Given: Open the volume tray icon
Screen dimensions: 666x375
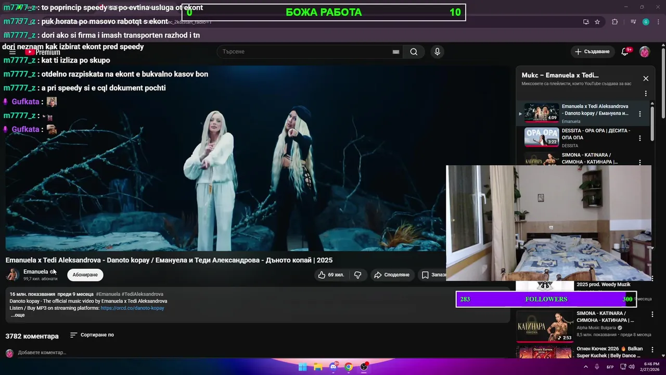Looking at the screenshot, I should pyautogui.click(x=631, y=367).
